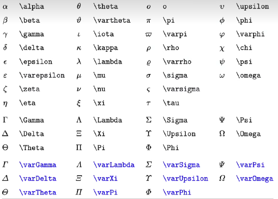278x199 pixels.
Task: Click the alpha symbol α
Action: tap(5, 7)
